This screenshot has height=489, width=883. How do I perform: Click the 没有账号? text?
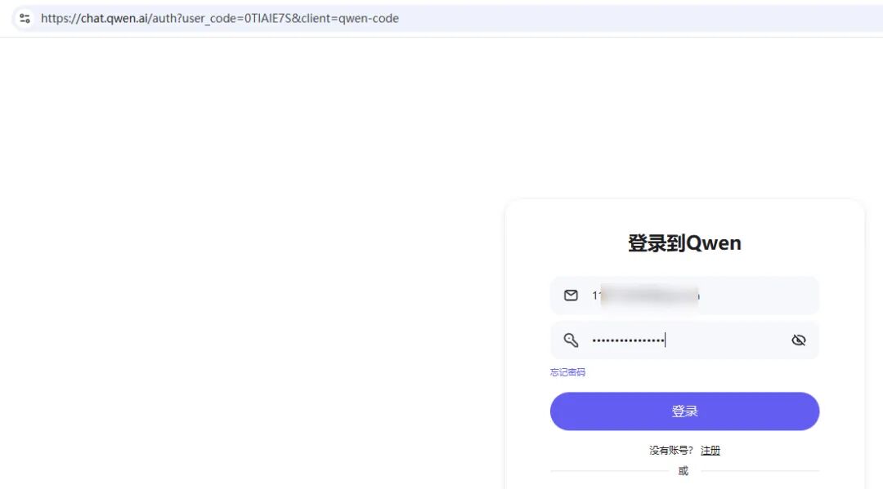670,450
